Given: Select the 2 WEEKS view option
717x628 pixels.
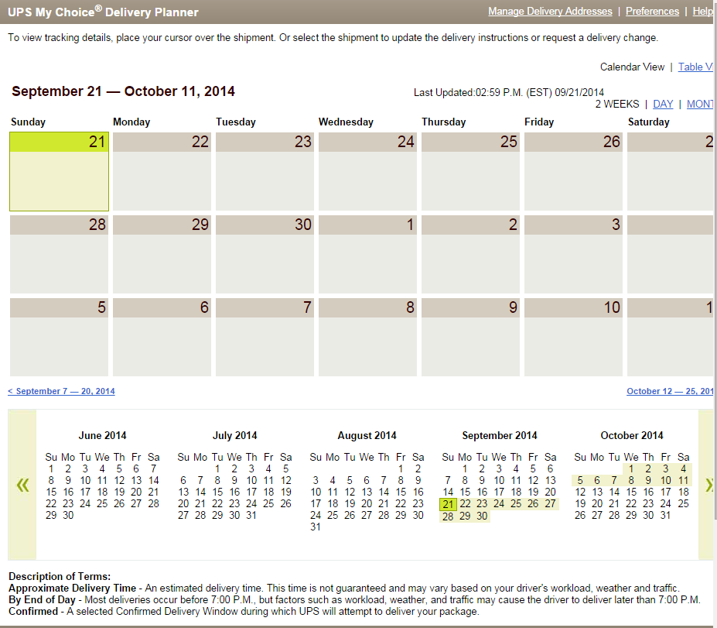Looking at the screenshot, I should (x=617, y=105).
